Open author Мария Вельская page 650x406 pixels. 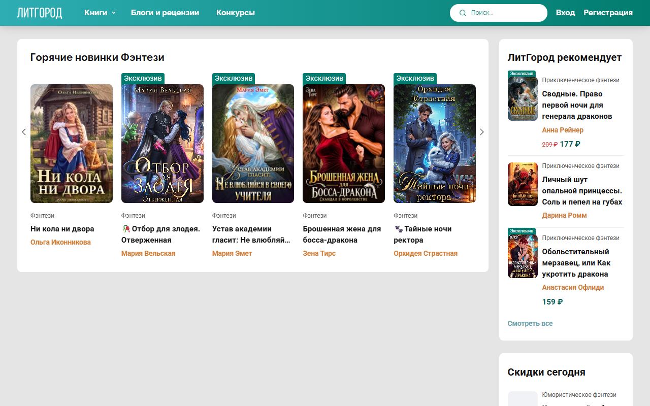148,253
